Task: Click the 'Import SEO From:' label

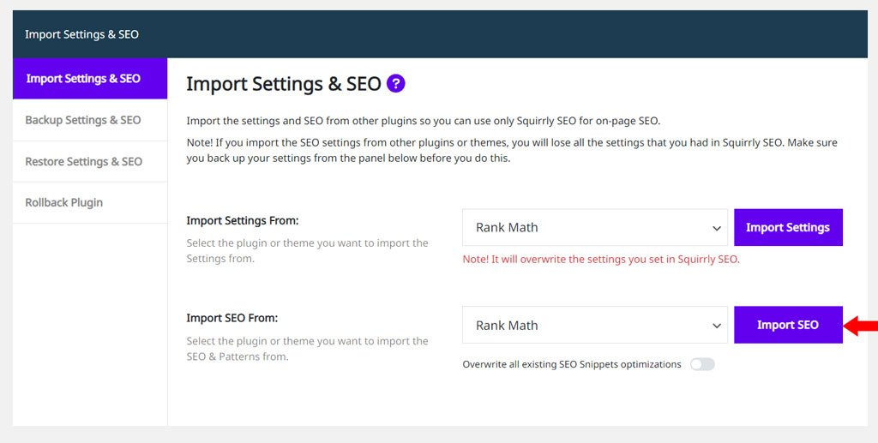Action: point(232,318)
